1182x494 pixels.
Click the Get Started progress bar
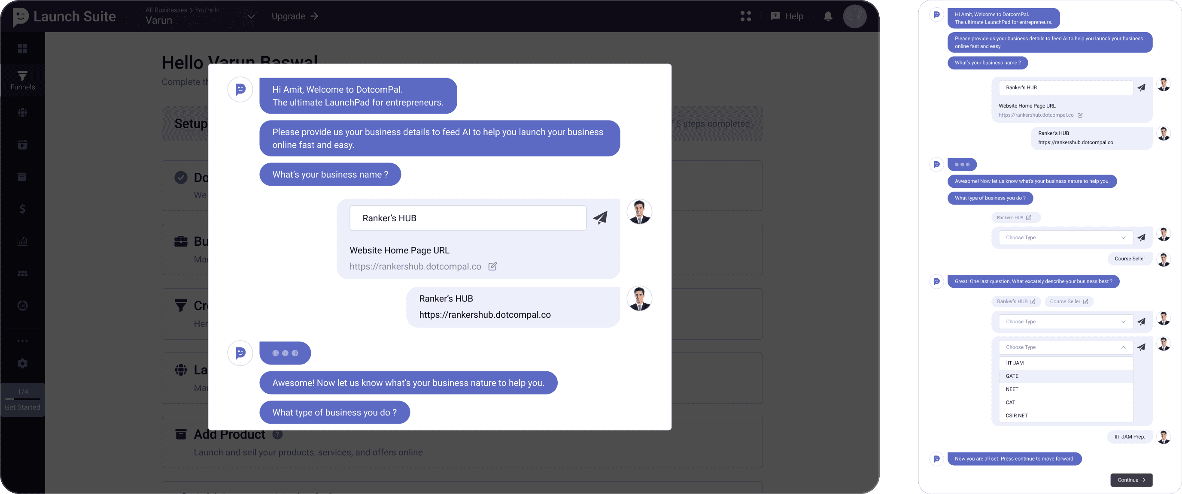pos(22,399)
